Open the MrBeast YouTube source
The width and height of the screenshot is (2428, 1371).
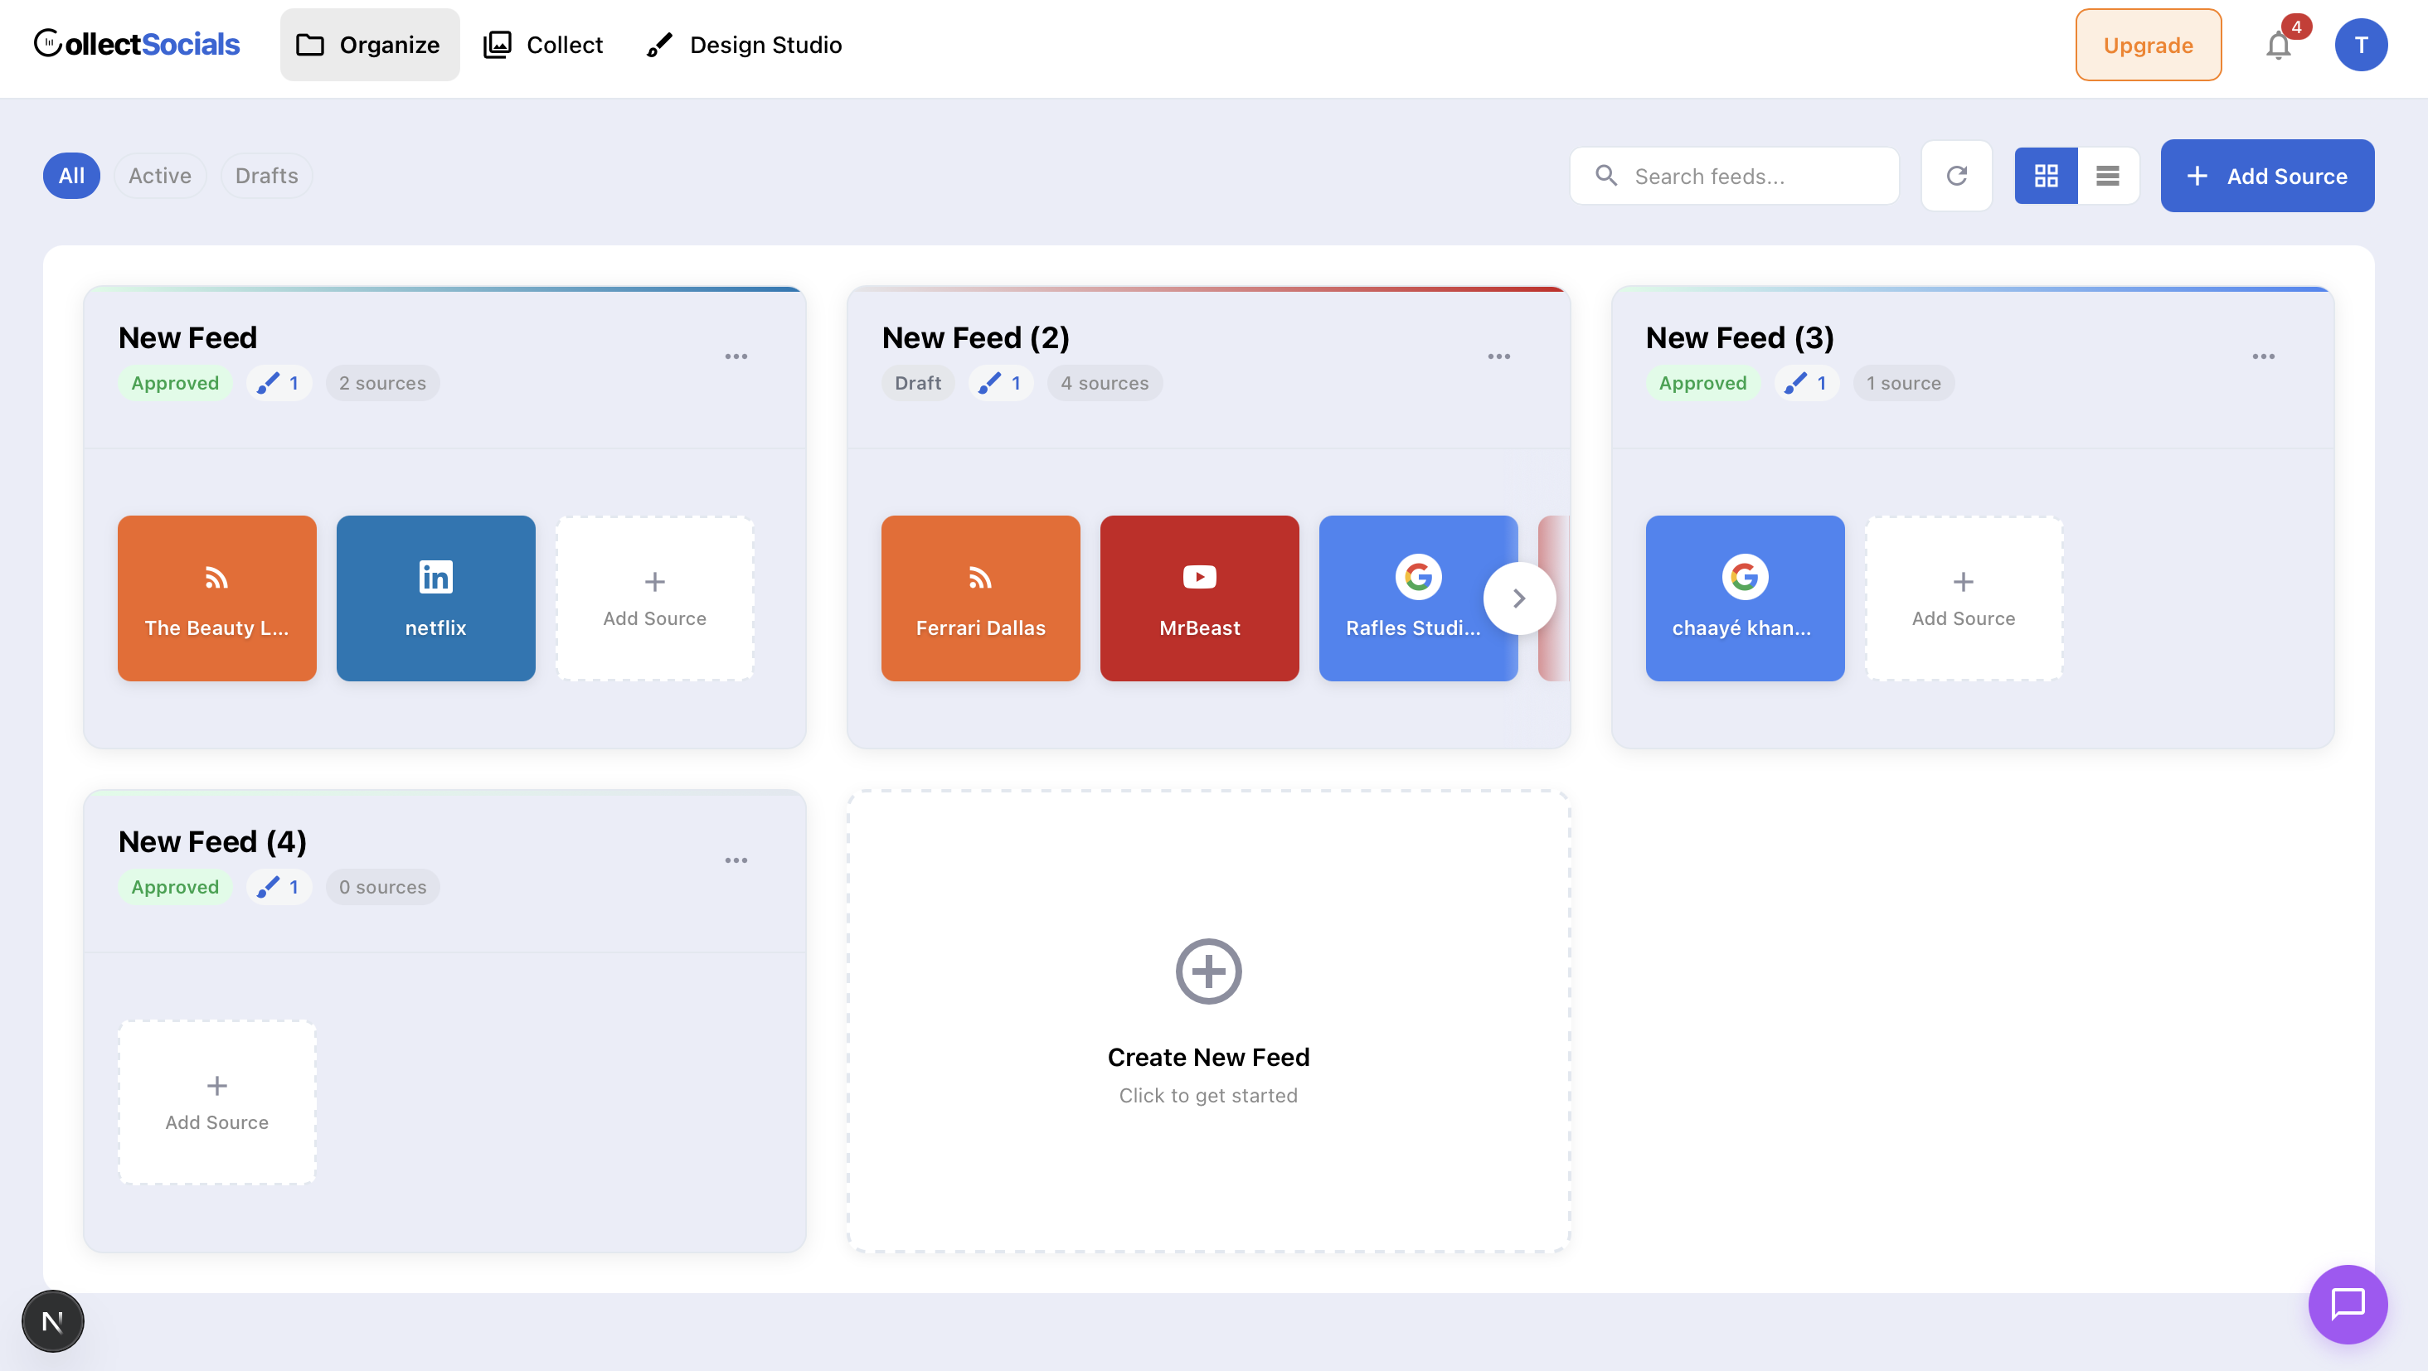(1199, 598)
